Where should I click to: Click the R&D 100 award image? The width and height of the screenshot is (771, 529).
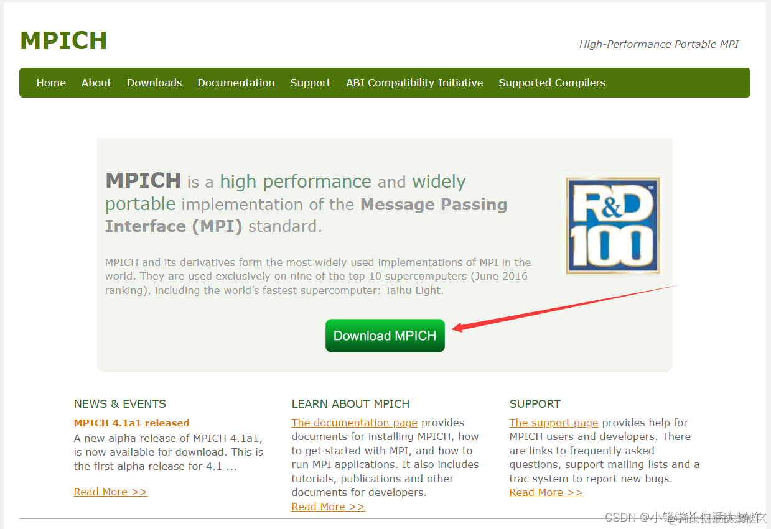pos(613,225)
